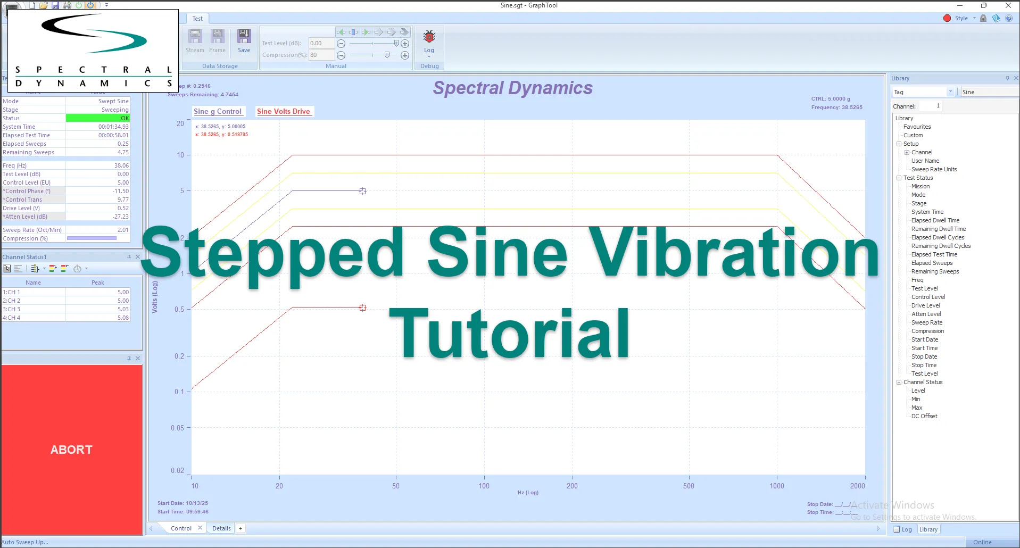
Task: Click the Save icon in Data Storage
Action: tap(244, 37)
